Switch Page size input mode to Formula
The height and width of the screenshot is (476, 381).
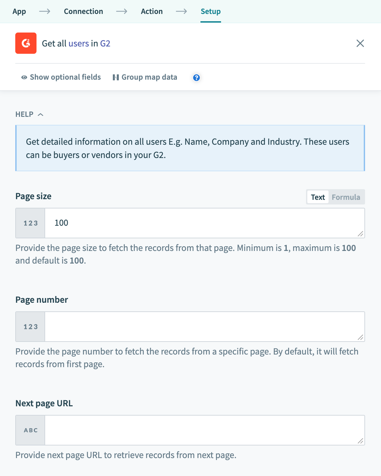pos(346,197)
